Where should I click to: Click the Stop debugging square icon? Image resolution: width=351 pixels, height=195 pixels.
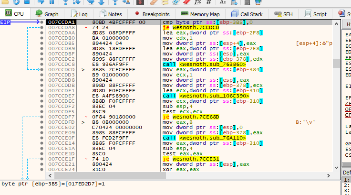pyautogui.click(x=27, y=2)
